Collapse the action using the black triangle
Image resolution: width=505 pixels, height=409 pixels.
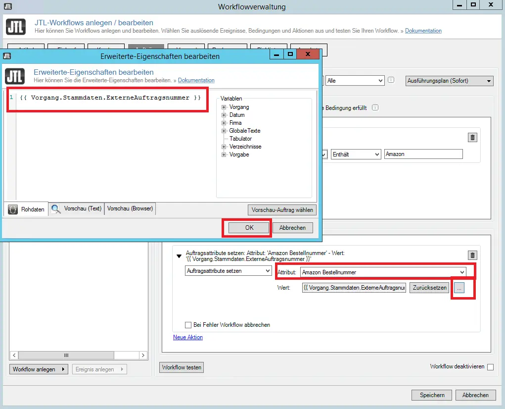(179, 256)
